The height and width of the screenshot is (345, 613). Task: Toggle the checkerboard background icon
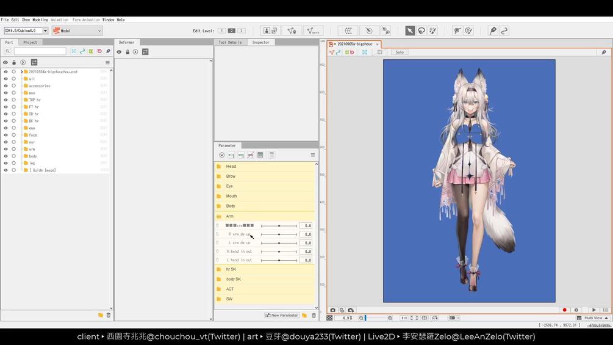click(x=329, y=318)
